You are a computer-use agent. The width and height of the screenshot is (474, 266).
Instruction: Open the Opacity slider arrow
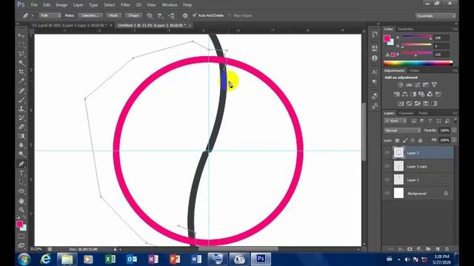pos(454,131)
